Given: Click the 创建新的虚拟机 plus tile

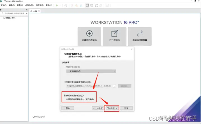Looking at the screenshot, I should click(89, 36).
